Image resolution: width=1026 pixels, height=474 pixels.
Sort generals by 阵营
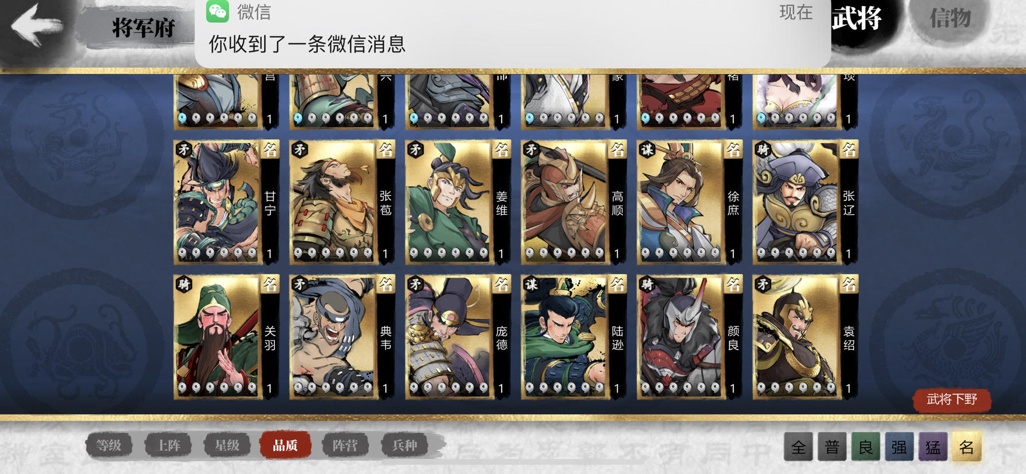tap(345, 445)
